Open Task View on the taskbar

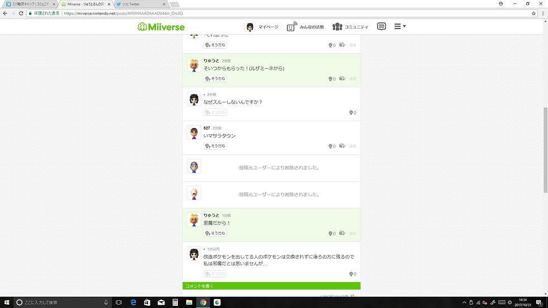[119, 302]
